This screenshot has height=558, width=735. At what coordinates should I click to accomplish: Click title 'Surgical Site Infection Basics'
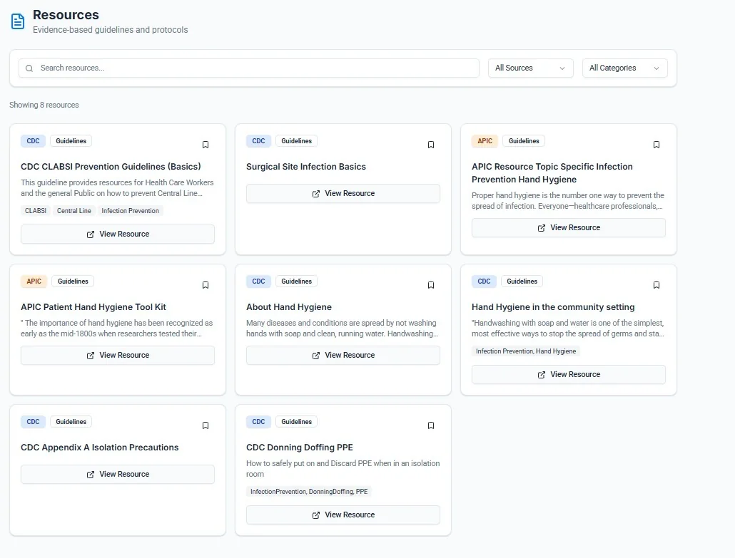coord(306,167)
